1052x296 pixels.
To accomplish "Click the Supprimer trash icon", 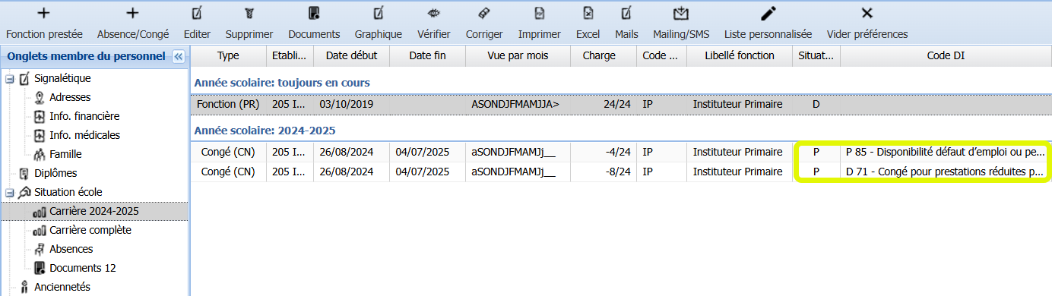I will [249, 13].
